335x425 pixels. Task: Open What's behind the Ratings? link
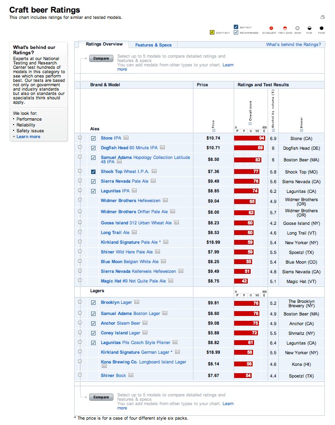(x=293, y=45)
